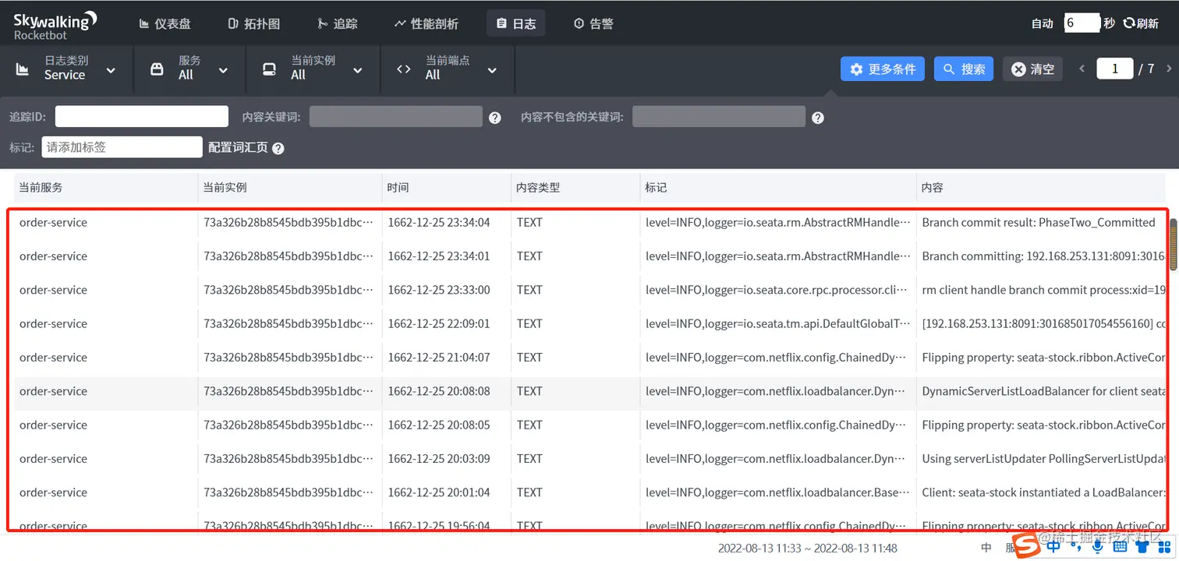Screen dimensions: 1179x561
Task: Toggle the blue 中 Chinese input mode icon
Action: [x=1054, y=545]
